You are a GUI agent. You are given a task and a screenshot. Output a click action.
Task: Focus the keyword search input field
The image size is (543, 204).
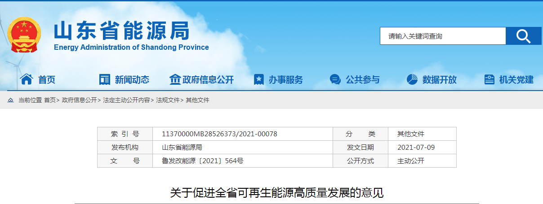pos(442,36)
